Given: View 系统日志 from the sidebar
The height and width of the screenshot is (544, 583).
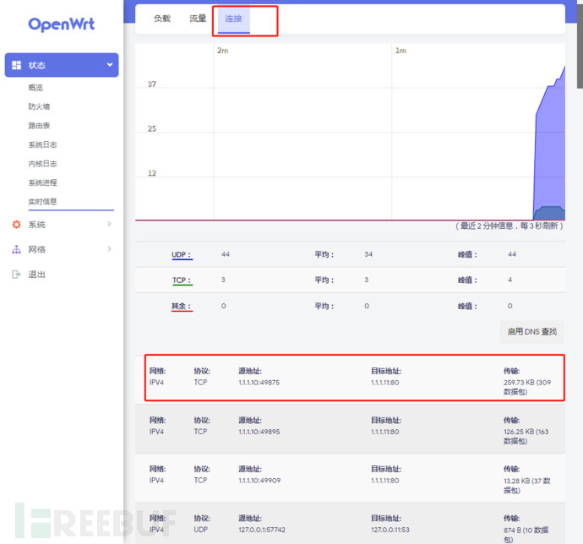Looking at the screenshot, I should tap(42, 144).
